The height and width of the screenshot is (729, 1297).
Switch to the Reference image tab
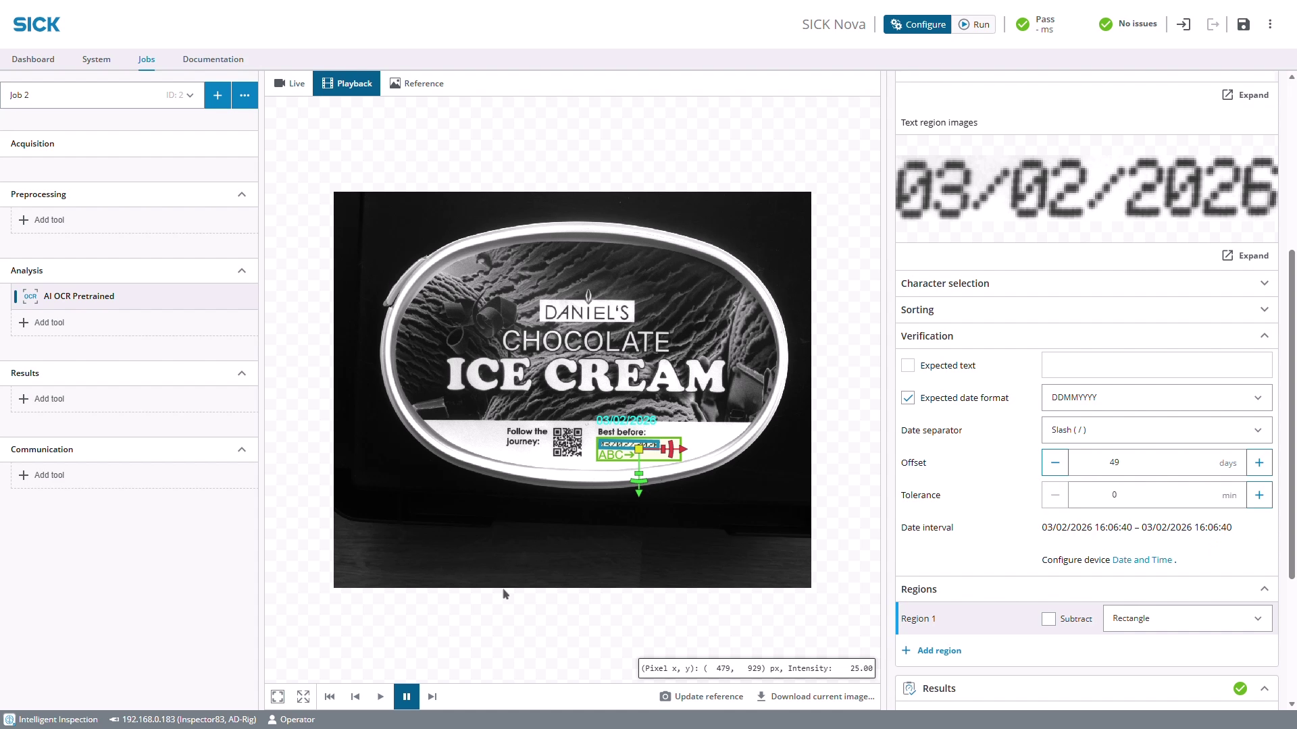417,84
